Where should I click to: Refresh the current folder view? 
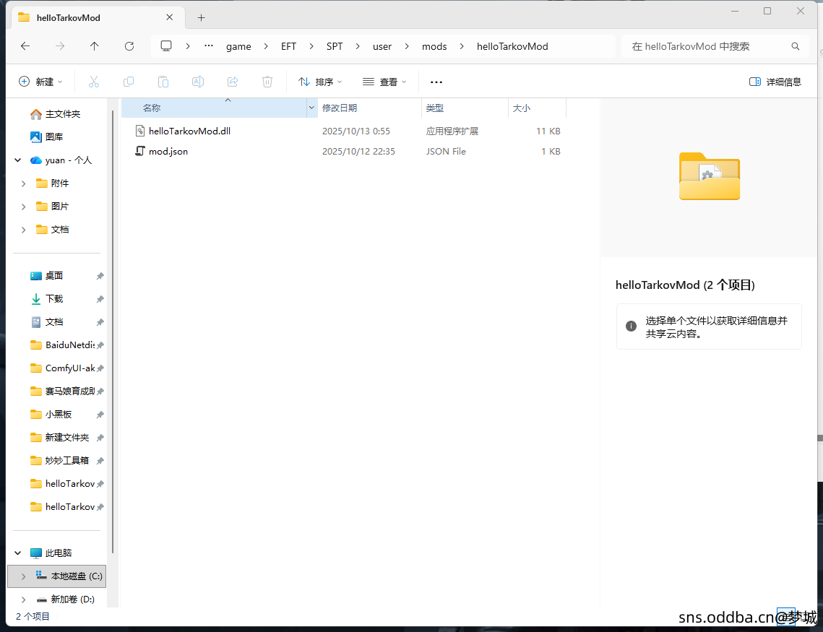tap(129, 46)
